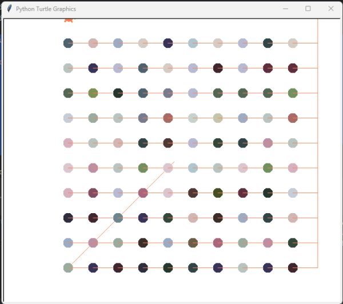Click the orange turtle cursor at the top
Image resolution: width=343 pixels, height=304 pixels.
69,19
